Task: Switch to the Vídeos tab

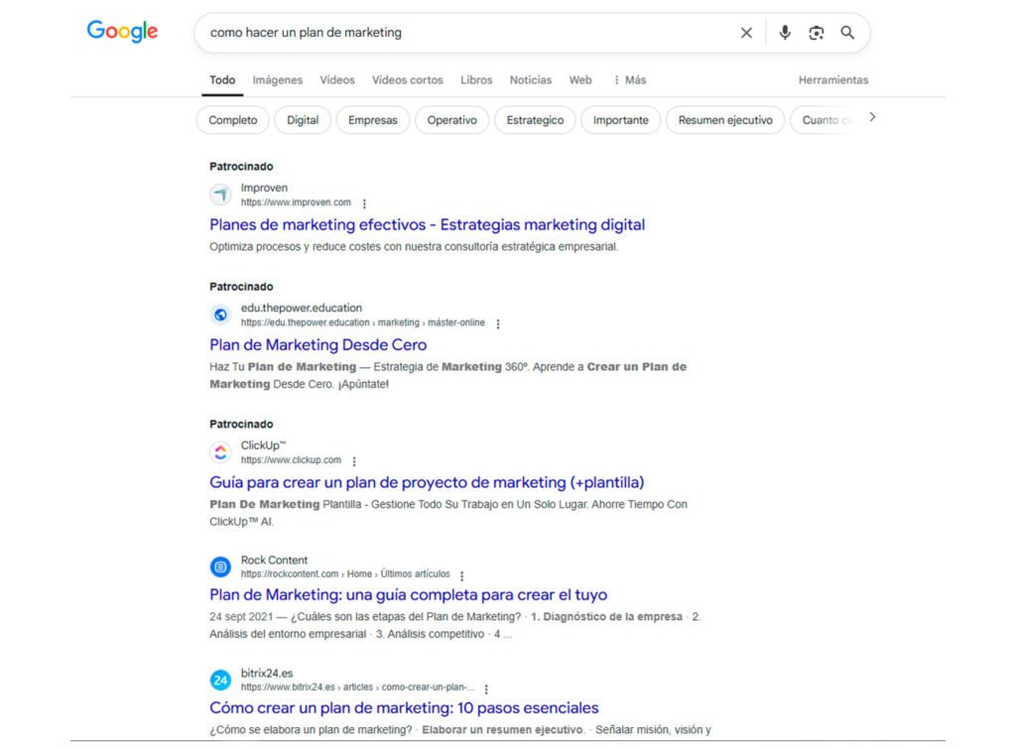Action: point(337,79)
